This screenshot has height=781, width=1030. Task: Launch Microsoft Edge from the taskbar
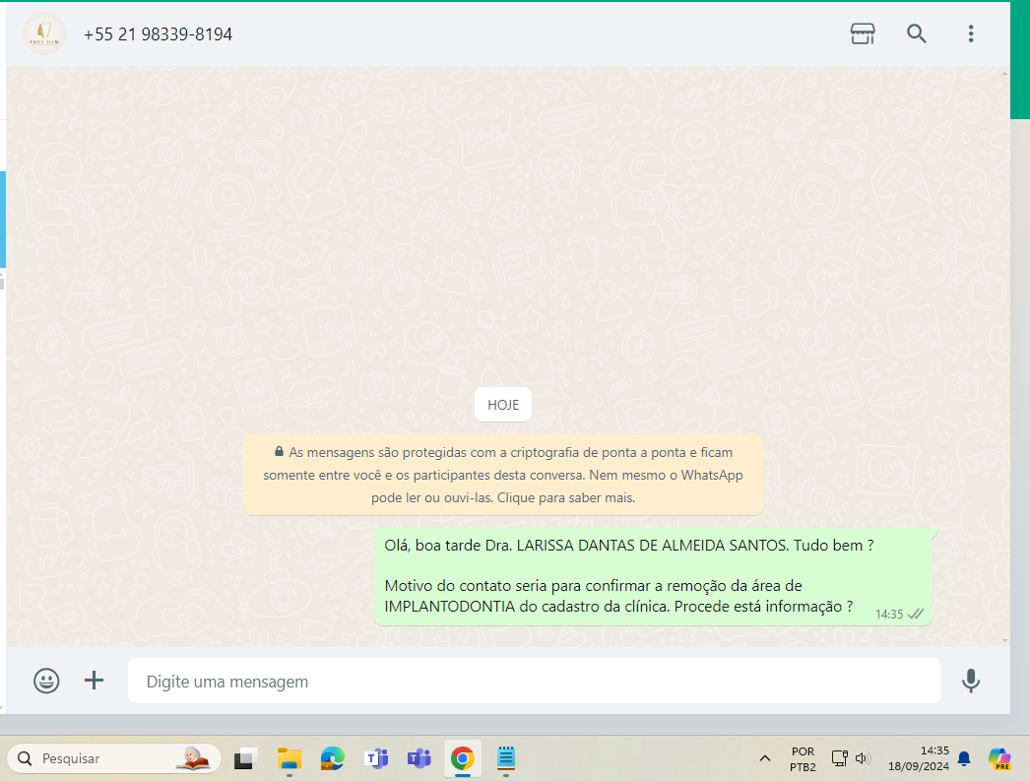[333, 758]
